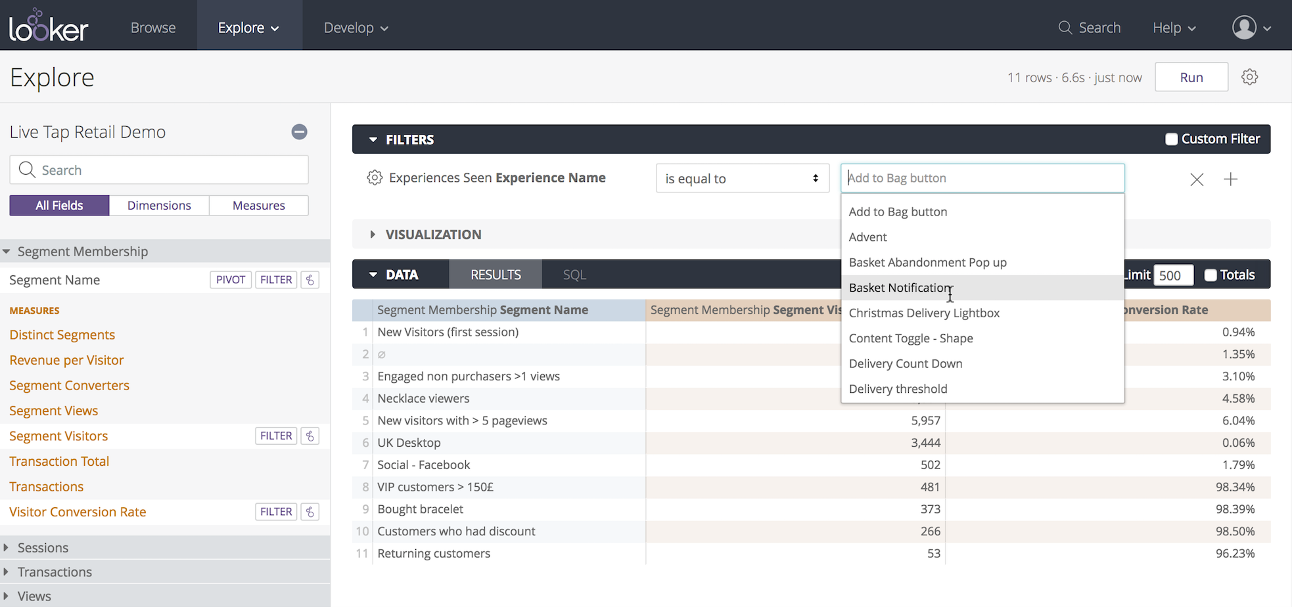This screenshot has width=1292, height=607.
Task: Select Basket Notification suggestion
Action: [x=982, y=288]
